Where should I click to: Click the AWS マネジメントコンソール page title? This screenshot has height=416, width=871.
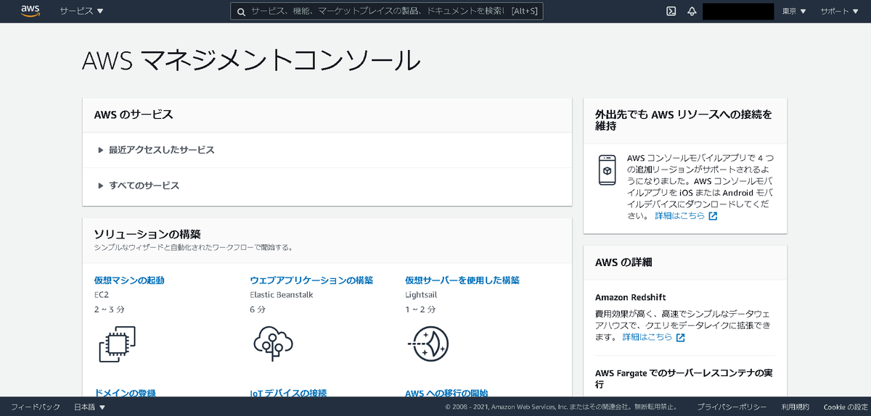coord(251,60)
